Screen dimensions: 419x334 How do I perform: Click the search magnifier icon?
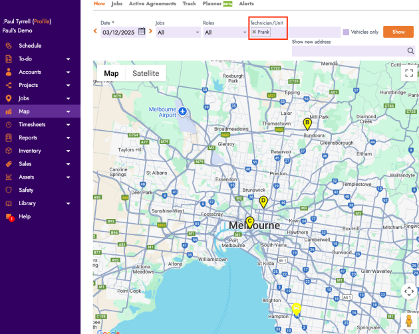click(410, 51)
